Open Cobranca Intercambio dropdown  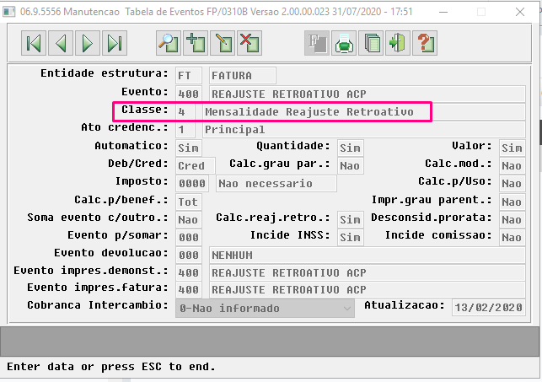point(265,308)
